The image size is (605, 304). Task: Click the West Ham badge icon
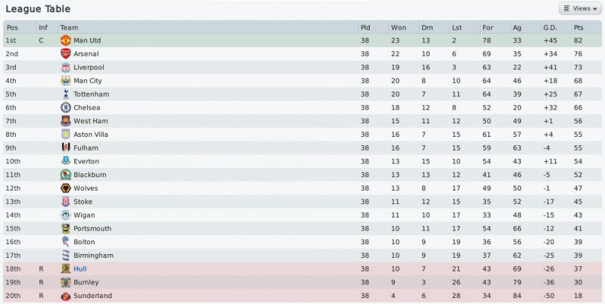(65, 121)
